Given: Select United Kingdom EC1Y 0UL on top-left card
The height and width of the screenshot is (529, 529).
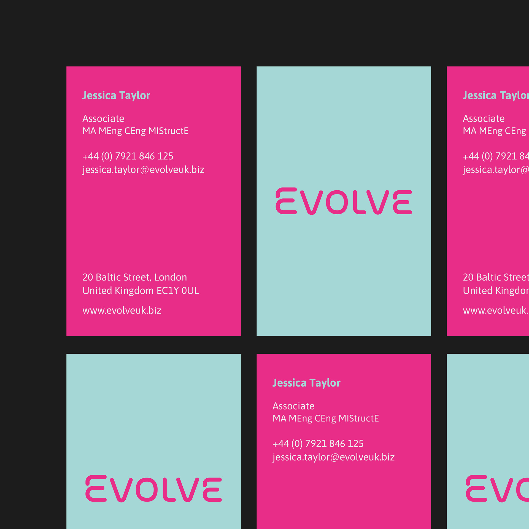Looking at the screenshot, I should click(141, 291).
